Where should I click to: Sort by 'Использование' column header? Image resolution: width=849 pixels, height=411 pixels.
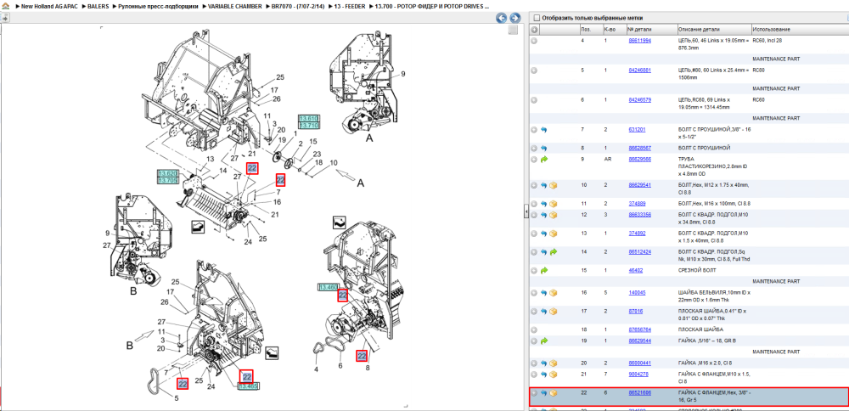click(x=772, y=29)
